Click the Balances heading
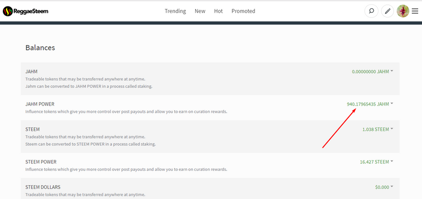422x199 pixels. point(40,48)
